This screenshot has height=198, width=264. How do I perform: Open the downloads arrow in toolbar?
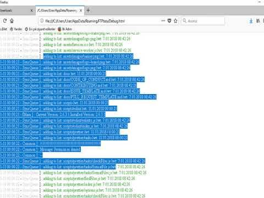(x=251, y=21)
